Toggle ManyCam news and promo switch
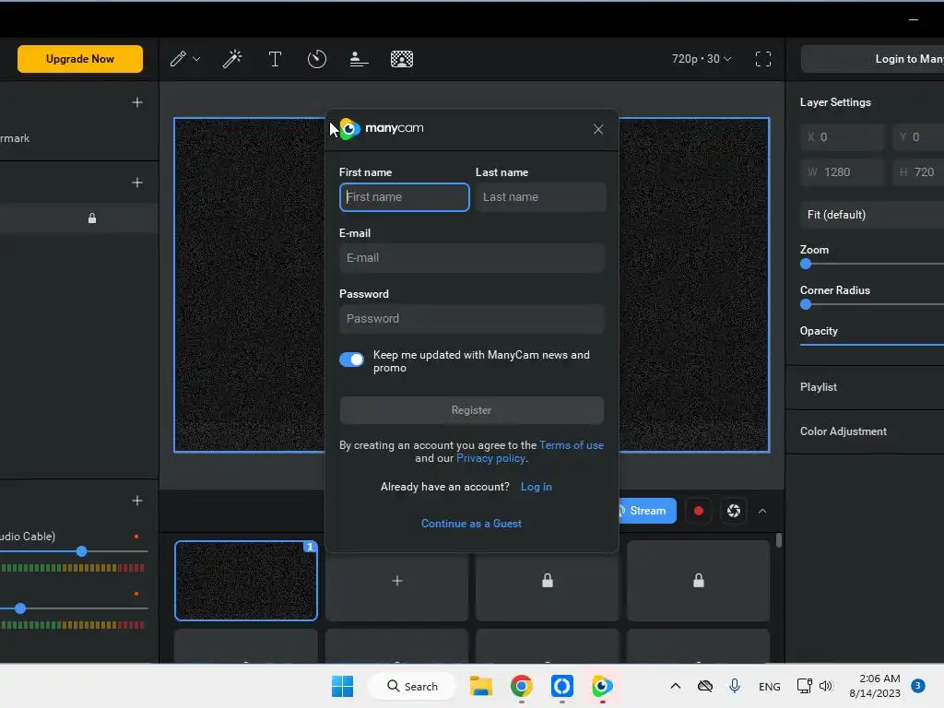 (x=351, y=360)
